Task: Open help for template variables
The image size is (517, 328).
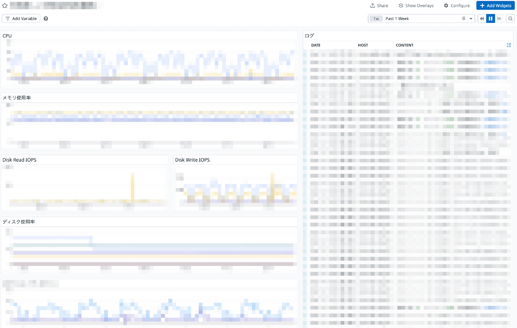Action: pyautogui.click(x=46, y=18)
